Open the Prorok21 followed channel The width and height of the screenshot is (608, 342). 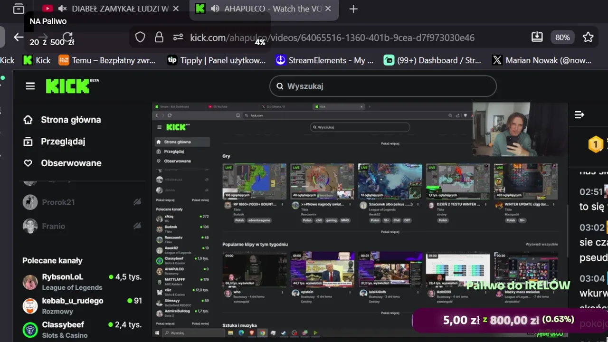82,202
